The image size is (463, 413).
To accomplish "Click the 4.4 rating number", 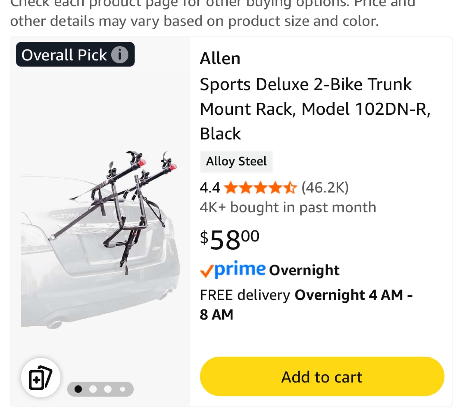I will 210,188.
